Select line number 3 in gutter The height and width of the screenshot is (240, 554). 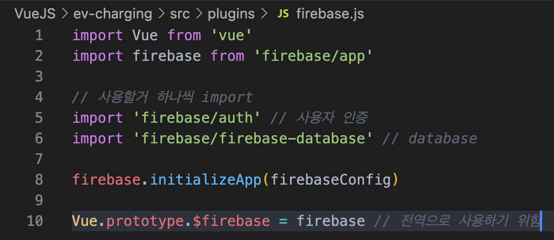[x=39, y=77]
